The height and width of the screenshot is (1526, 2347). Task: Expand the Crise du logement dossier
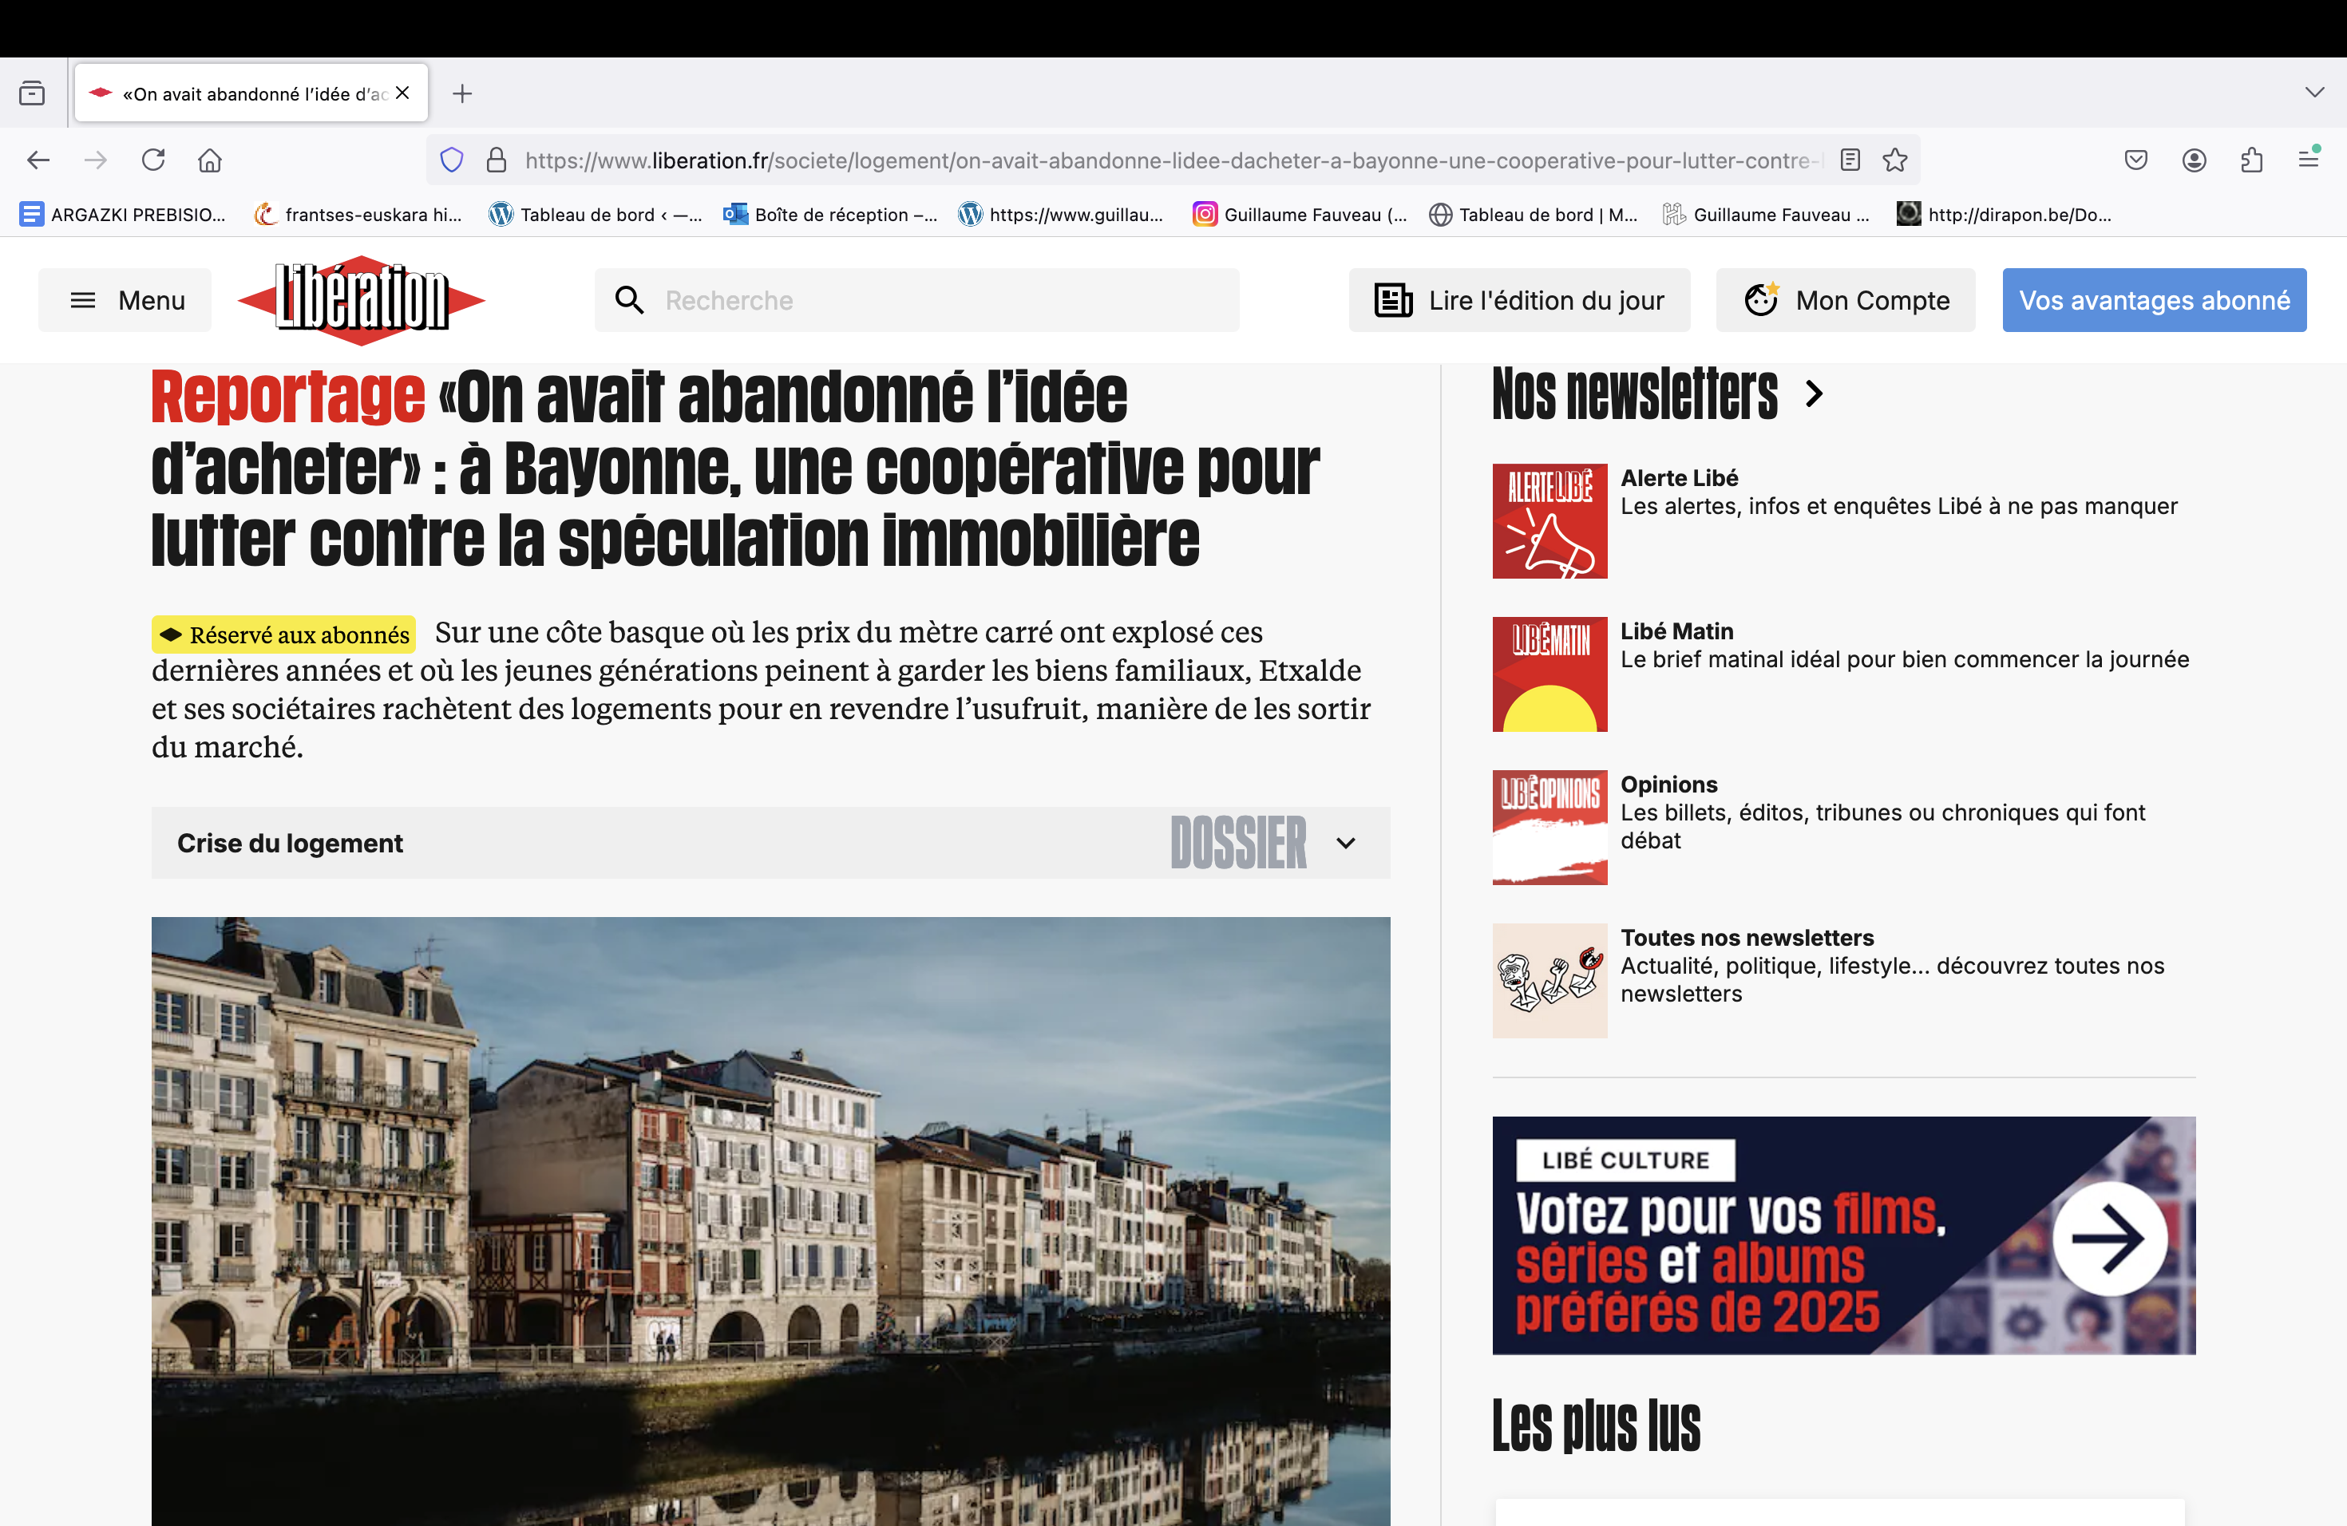1345,843
